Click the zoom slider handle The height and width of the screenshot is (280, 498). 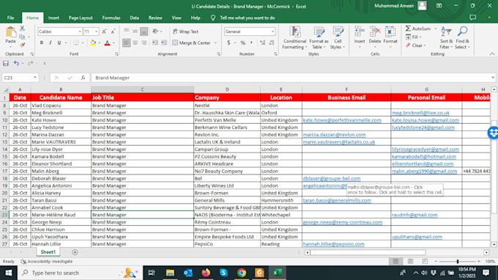coord(458,262)
